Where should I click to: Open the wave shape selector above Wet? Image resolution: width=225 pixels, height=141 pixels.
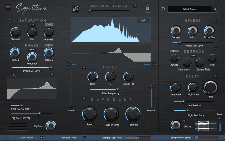(x=32, y=25)
